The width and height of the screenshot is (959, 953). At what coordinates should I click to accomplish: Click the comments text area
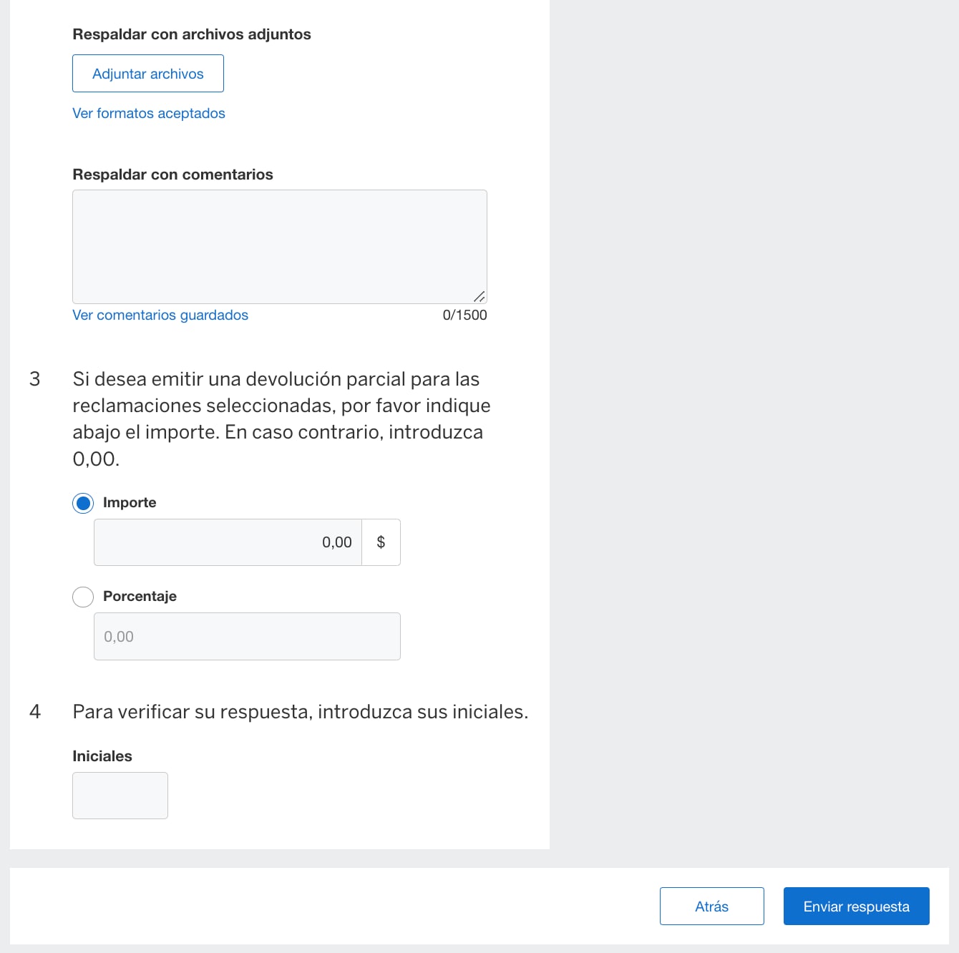coord(278,246)
